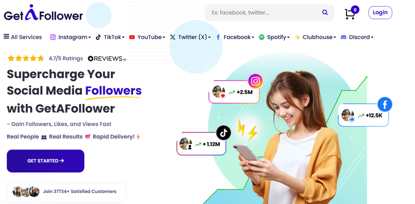Click the X logo beside Twitter
The height and width of the screenshot is (204, 415).
click(x=172, y=37)
